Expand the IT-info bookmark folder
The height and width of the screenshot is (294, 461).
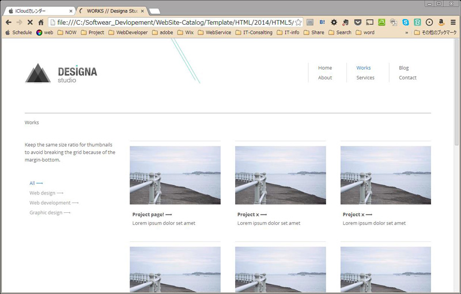[x=288, y=33]
